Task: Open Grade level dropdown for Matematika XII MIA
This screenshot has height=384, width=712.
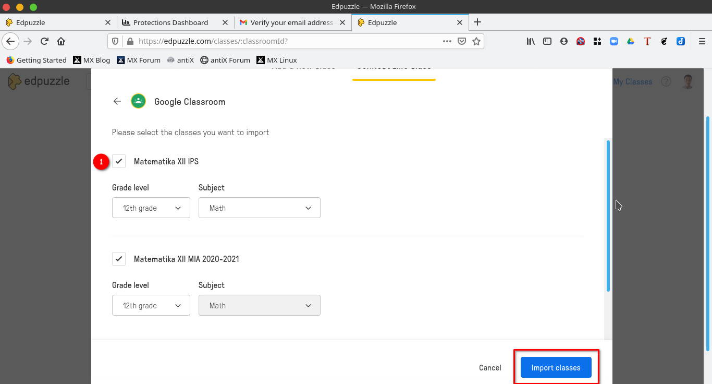Action: [x=151, y=305]
